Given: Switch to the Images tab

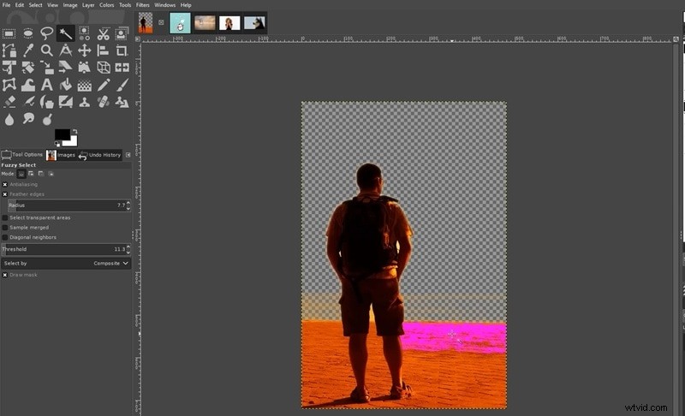Looking at the screenshot, I should [61, 155].
